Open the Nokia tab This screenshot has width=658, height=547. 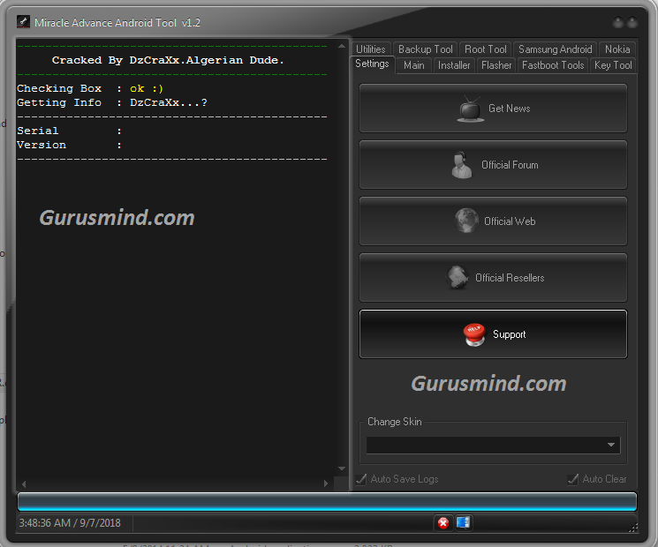[x=617, y=49]
